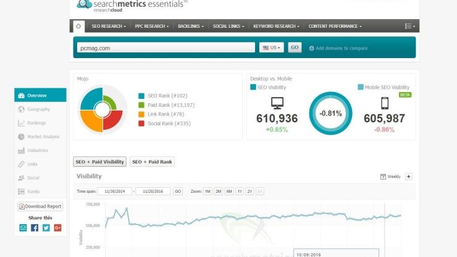This screenshot has height=257, width=457.
Task: Toggle Mobile SEO Visibility legend swatch
Action: pyautogui.click(x=361, y=87)
